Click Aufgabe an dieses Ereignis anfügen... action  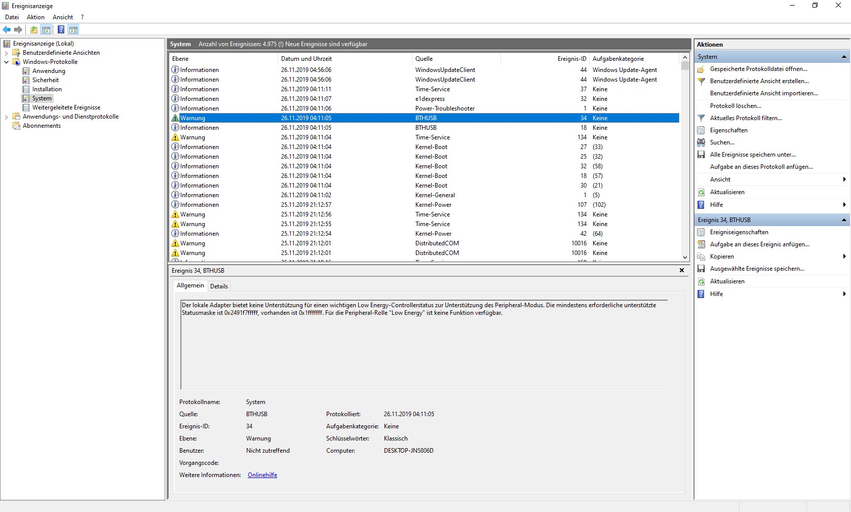click(760, 244)
